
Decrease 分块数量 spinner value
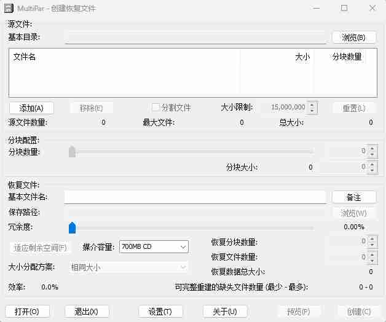point(372,154)
